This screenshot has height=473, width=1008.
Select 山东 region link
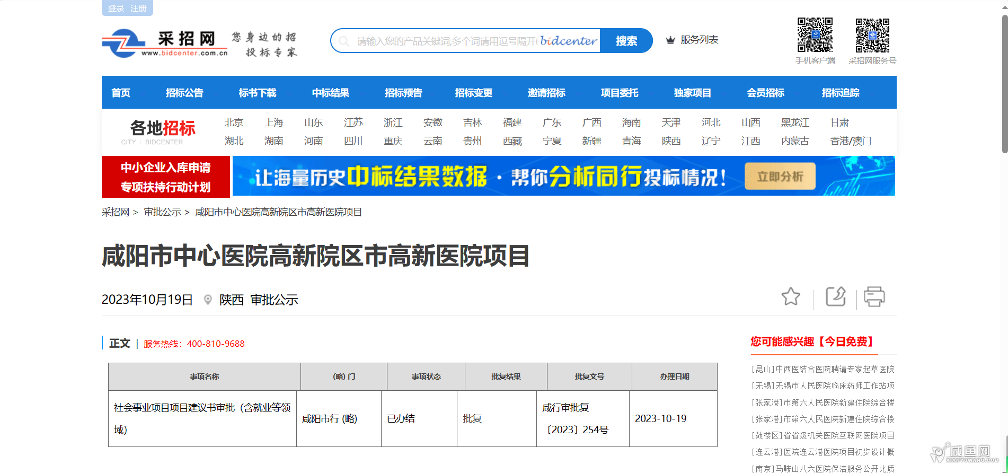click(x=314, y=122)
